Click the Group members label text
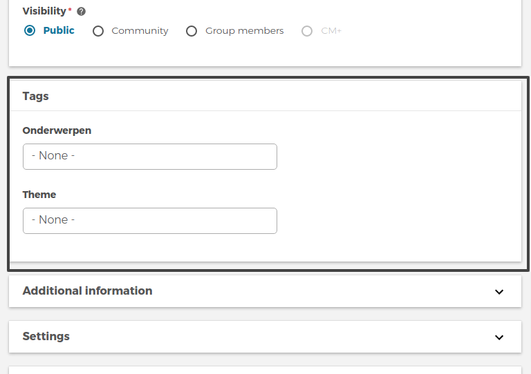The width and height of the screenshot is (531, 374). point(244,31)
